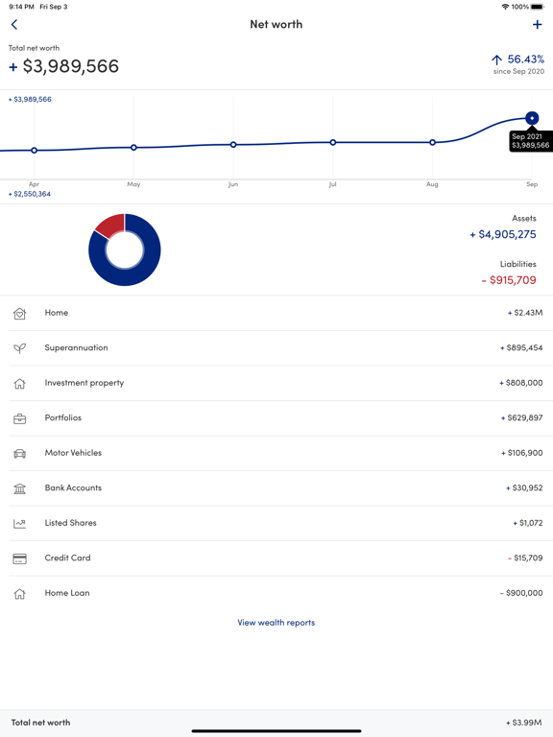
Task: Click the Credit Card icon
Action: pos(20,559)
